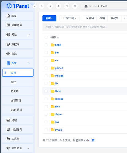Collapse the sidebar with chevron icon
The height and width of the screenshot is (153, 127).
coord(35,6)
